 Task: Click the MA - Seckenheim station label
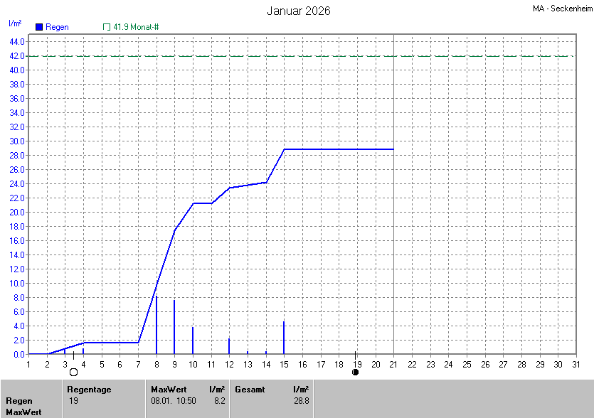pyautogui.click(x=561, y=9)
